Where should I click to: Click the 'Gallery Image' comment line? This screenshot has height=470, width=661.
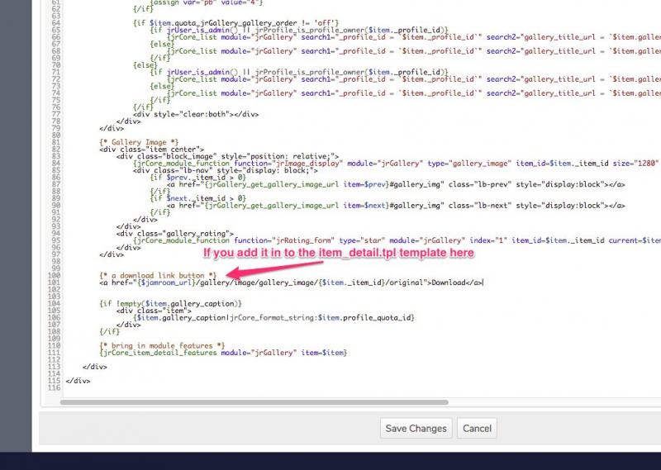138,142
